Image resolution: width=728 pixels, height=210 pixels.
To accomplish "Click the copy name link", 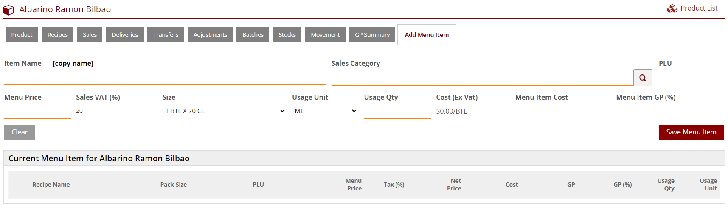I will pyautogui.click(x=73, y=63).
